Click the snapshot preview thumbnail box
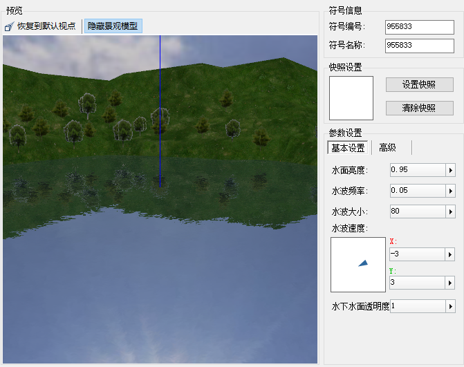The image size is (464, 367). (x=351, y=98)
